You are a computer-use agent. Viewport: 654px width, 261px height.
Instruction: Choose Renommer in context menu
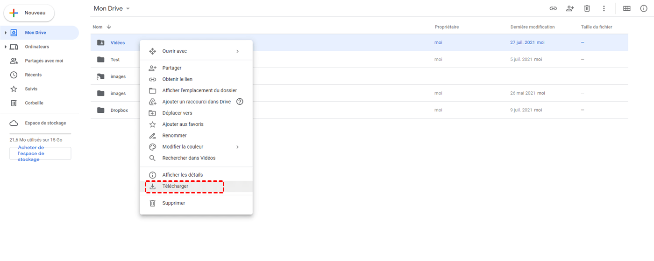point(196,136)
